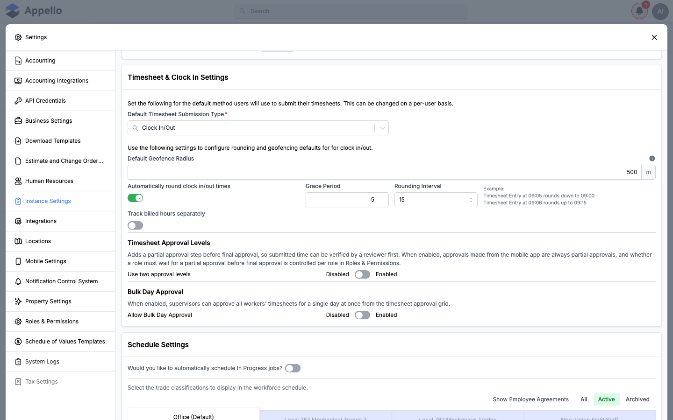Open Estimate and Change Order settings
Image resolution: width=673 pixels, height=420 pixels.
coord(61,161)
